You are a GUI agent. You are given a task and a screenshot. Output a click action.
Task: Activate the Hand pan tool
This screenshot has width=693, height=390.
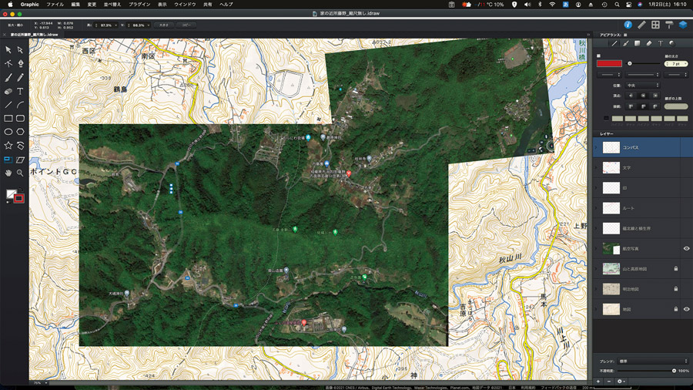tap(8, 173)
